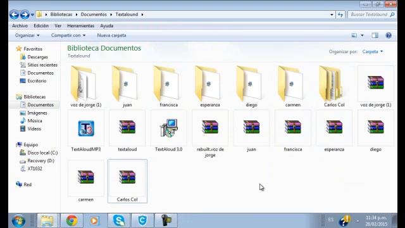Select the esperanza folder

pyautogui.click(x=209, y=86)
